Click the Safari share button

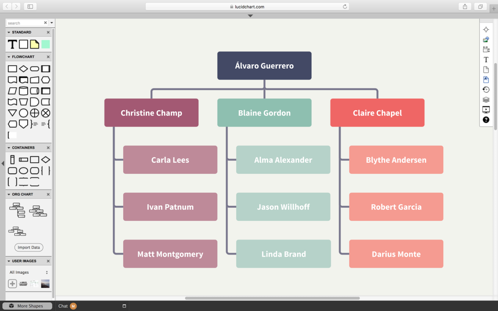click(465, 7)
